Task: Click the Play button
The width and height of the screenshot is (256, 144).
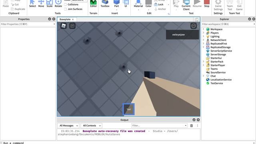Action: coord(176,4)
